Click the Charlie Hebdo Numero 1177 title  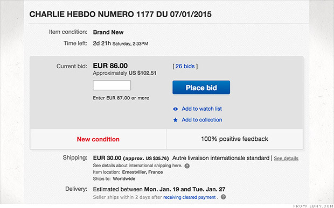pyautogui.click(x=120, y=15)
